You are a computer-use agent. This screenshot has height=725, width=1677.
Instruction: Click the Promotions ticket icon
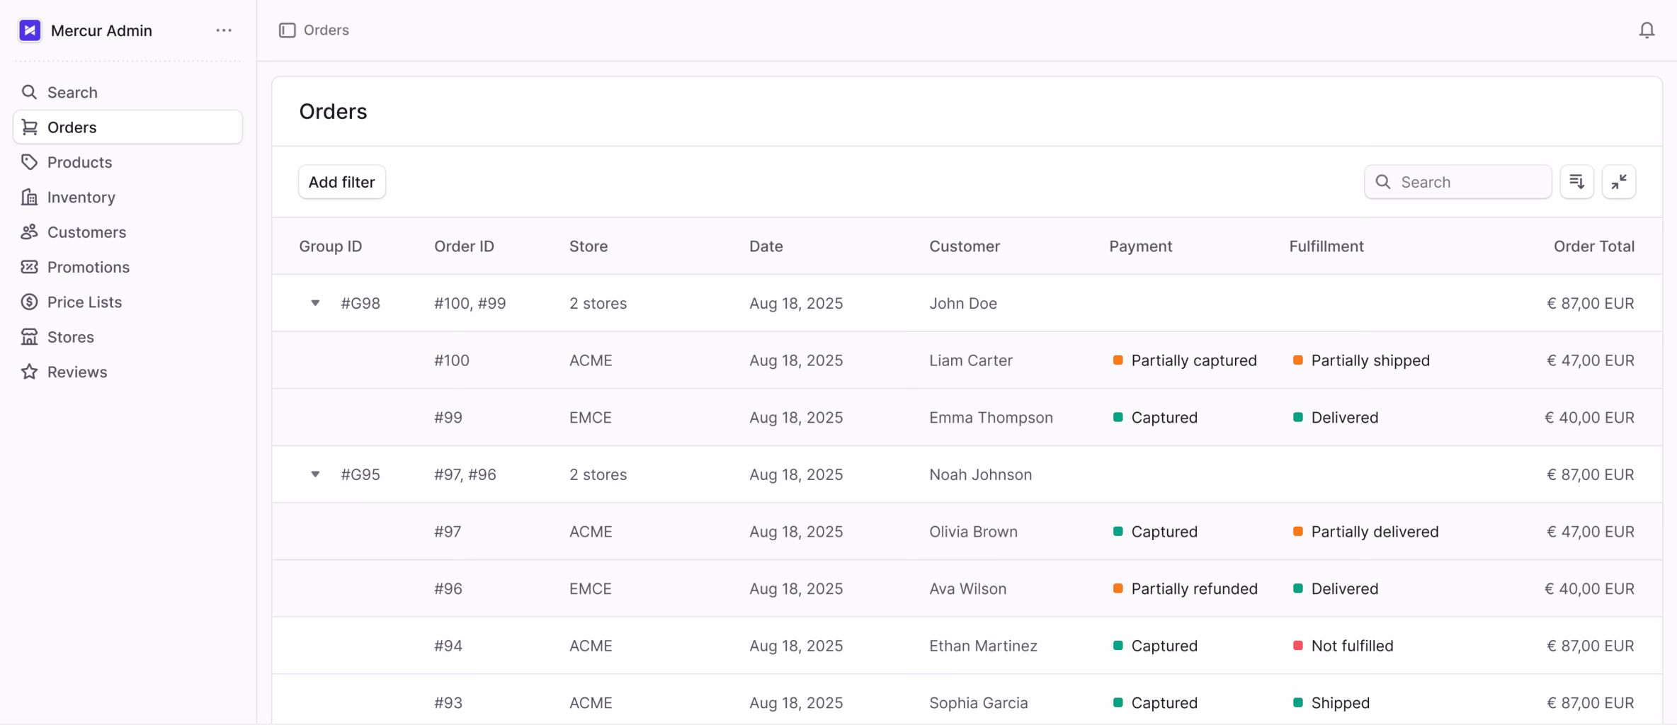tap(29, 267)
